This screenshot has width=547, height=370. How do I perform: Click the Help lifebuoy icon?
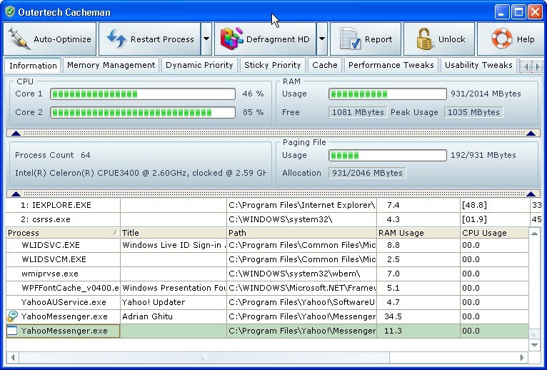[501, 39]
